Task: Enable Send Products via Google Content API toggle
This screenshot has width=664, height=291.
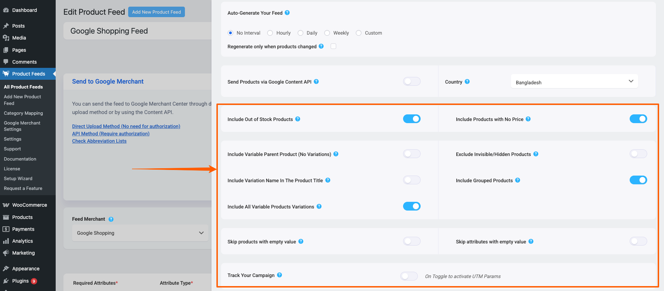Action: click(x=412, y=81)
